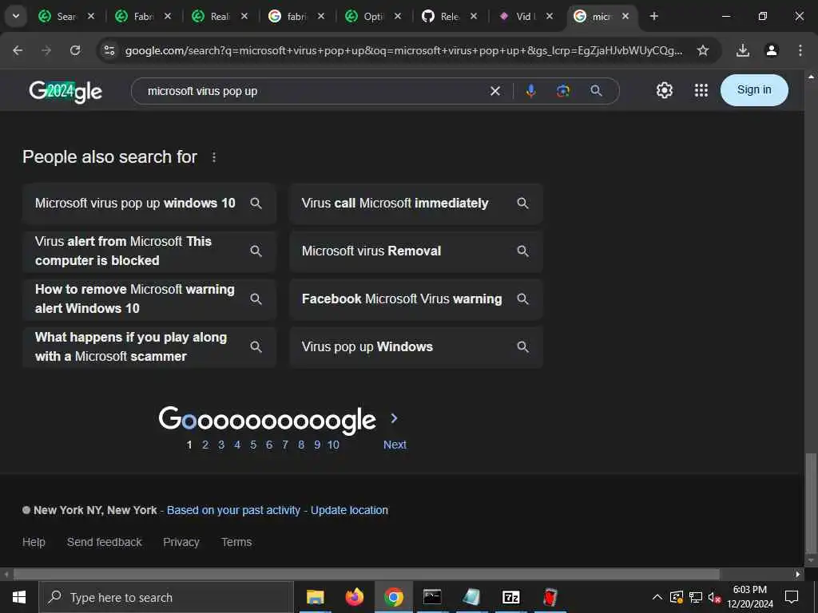
Task: Switch to the GitHub 'Rele' tab
Action: tap(449, 16)
